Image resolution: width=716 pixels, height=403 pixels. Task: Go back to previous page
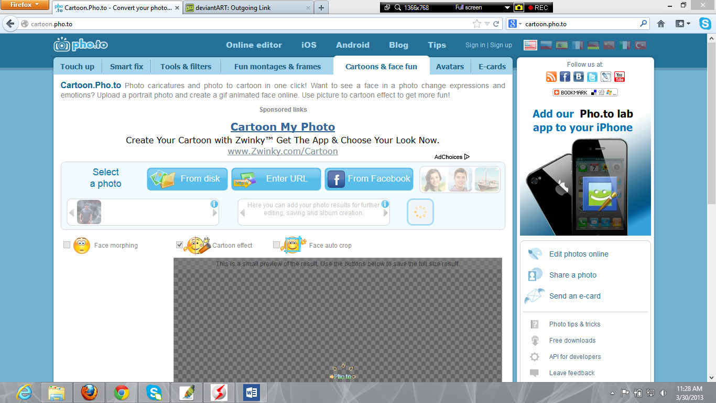click(x=10, y=24)
